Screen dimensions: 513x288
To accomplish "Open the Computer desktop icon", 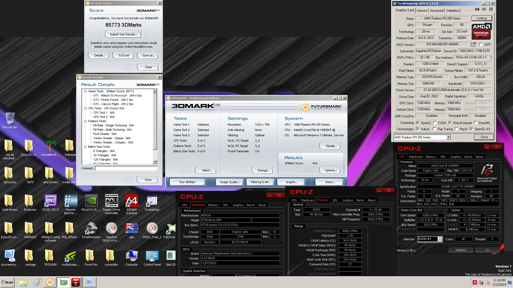I will tap(132, 258).
